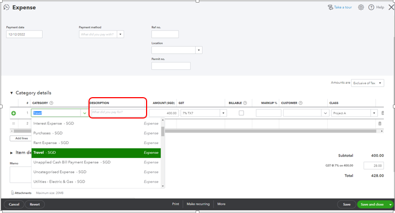The height and width of the screenshot is (213, 395).
Task: Select Utilities - Electric & Gas option
Action: click(x=96, y=182)
